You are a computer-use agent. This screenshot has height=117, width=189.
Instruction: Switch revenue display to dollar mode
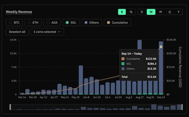point(122,12)
